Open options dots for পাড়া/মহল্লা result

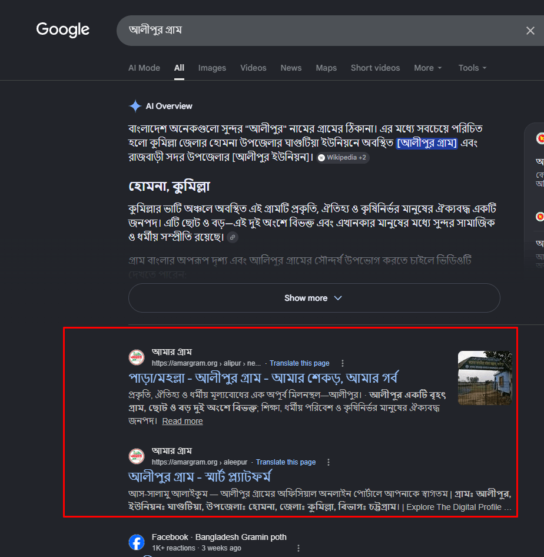pyautogui.click(x=342, y=363)
